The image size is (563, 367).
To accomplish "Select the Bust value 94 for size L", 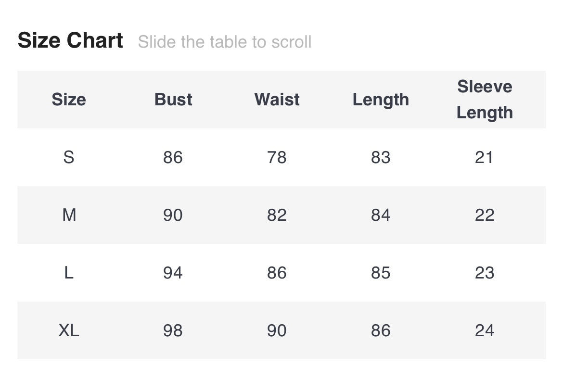I will coord(173,273).
